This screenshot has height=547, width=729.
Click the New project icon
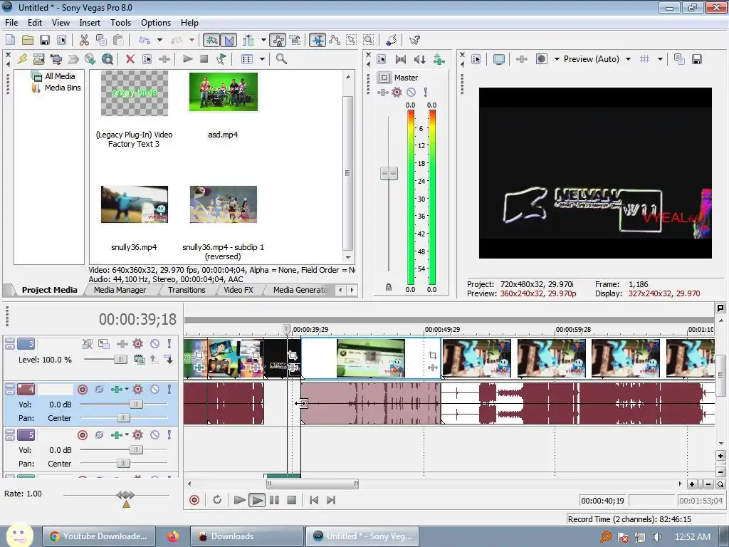pos(10,40)
